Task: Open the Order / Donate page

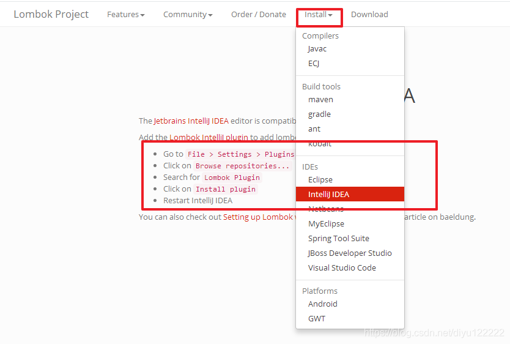Action: tap(259, 15)
